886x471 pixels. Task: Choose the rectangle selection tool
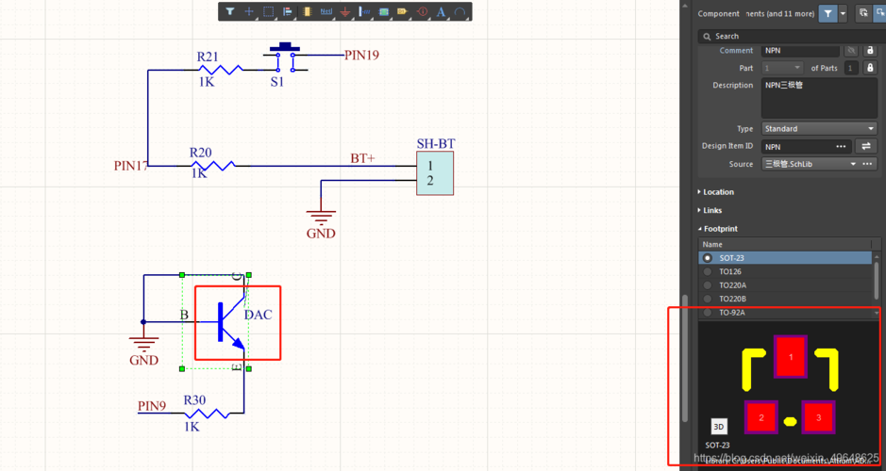pos(268,11)
